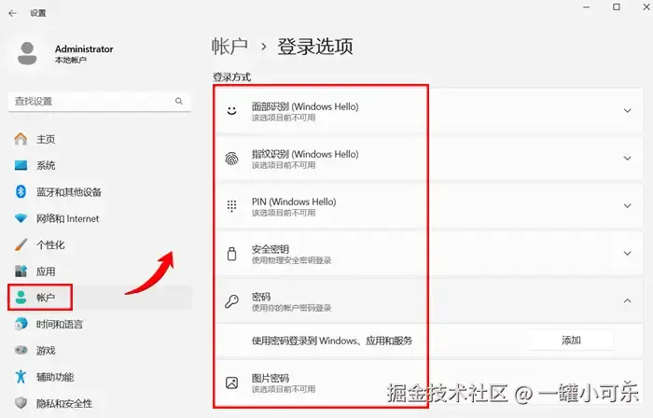Click the key icon for 密码
The height and width of the screenshot is (418, 653).
pos(231,301)
